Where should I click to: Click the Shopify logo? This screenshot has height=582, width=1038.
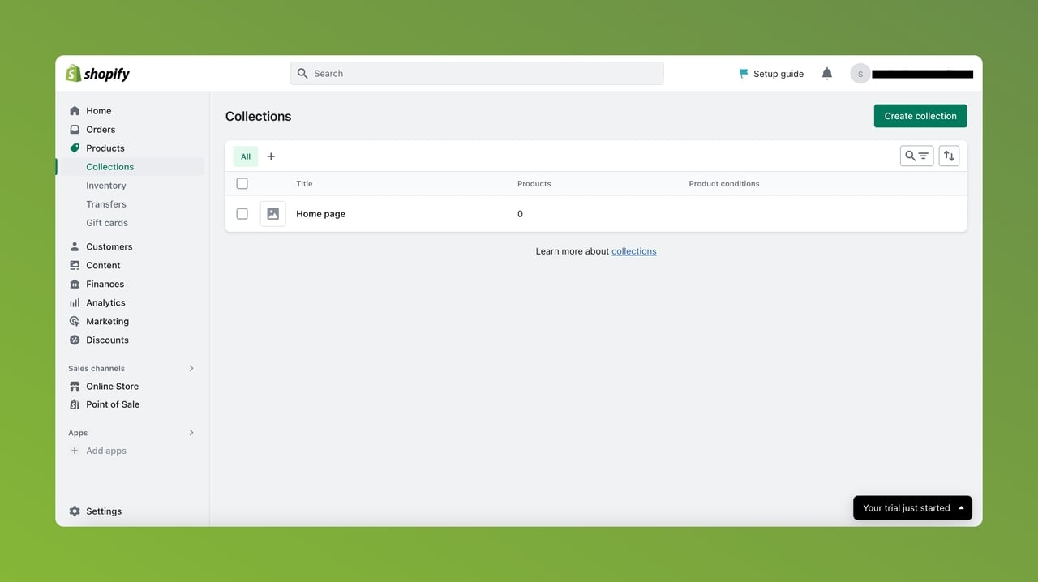tap(97, 74)
